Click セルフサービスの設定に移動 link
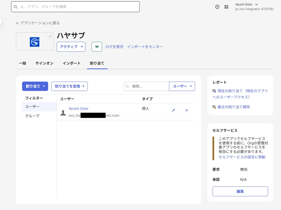The height and width of the screenshot is (210, 281). pos(242,157)
